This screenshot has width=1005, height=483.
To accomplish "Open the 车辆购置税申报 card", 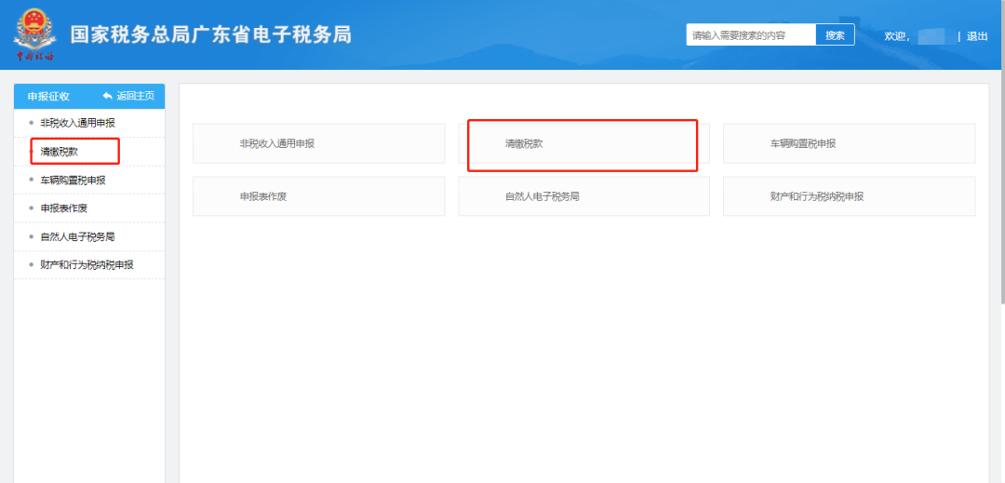I will pyautogui.click(x=850, y=143).
